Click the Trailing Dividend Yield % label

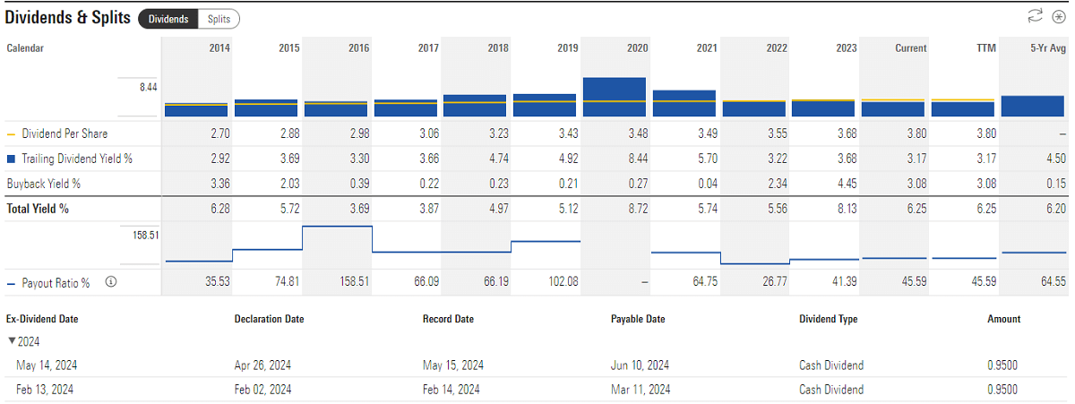point(76,159)
